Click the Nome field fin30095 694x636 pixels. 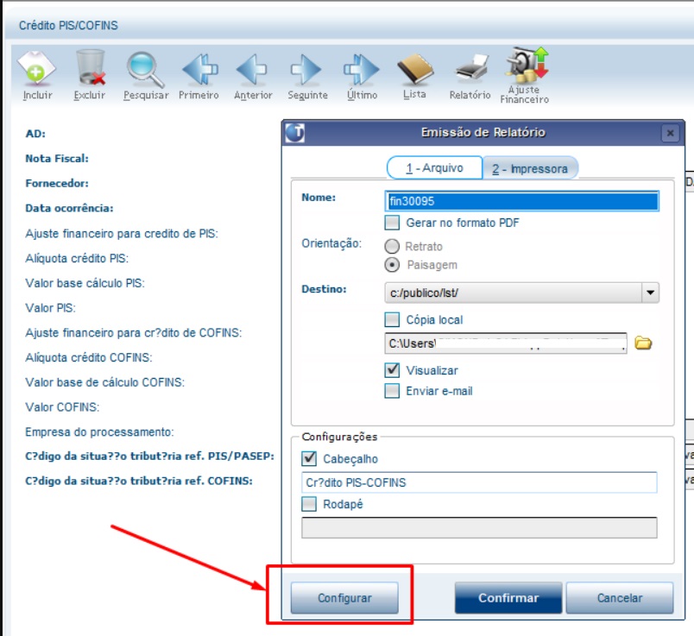tap(522, 201)
